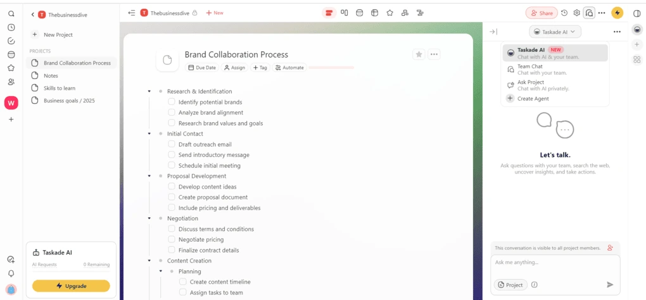
Task: Check 'Create content timeline' task
Action: (x=183, y=282)
